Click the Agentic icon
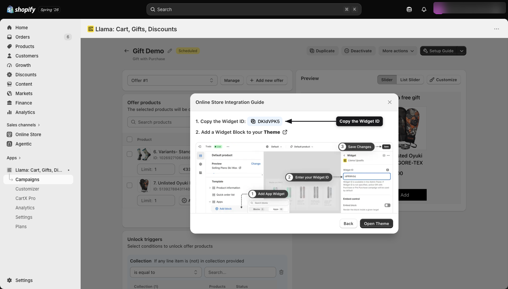508x289 pixels. click(x=9, y=144)
